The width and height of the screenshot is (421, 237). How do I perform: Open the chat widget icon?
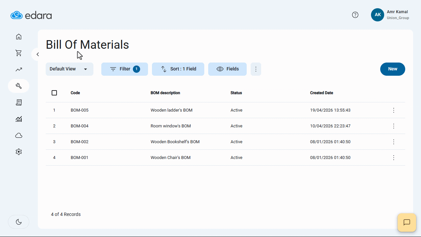tap(407, 223)
